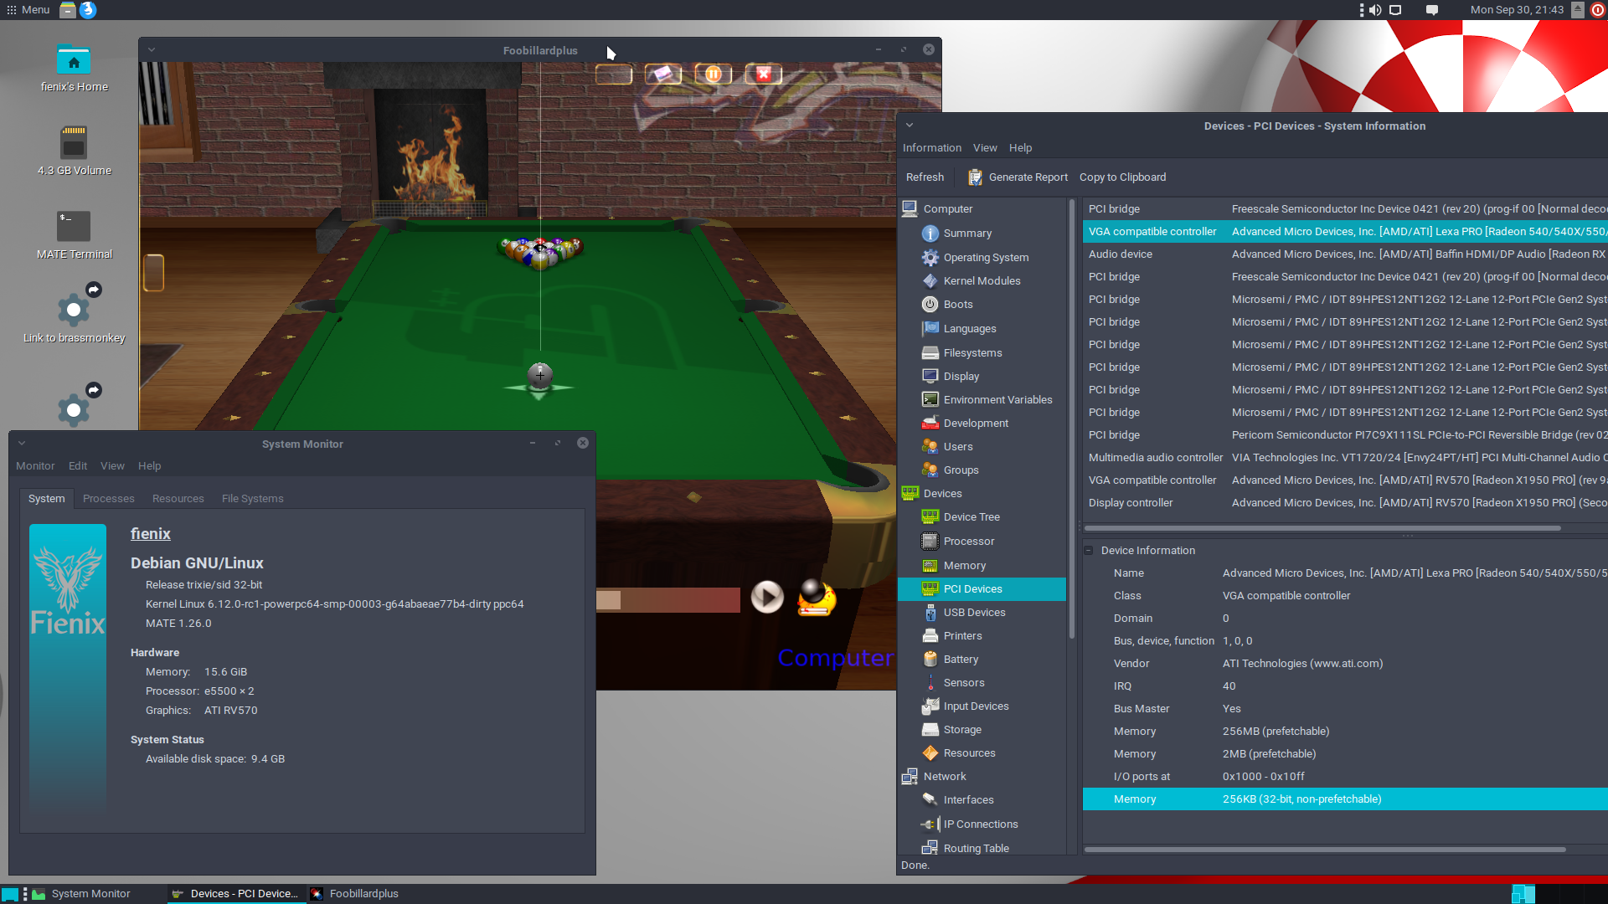Select Users in the sidebar
Viewport: 1608px width, 904px height.
coord(958,447)
